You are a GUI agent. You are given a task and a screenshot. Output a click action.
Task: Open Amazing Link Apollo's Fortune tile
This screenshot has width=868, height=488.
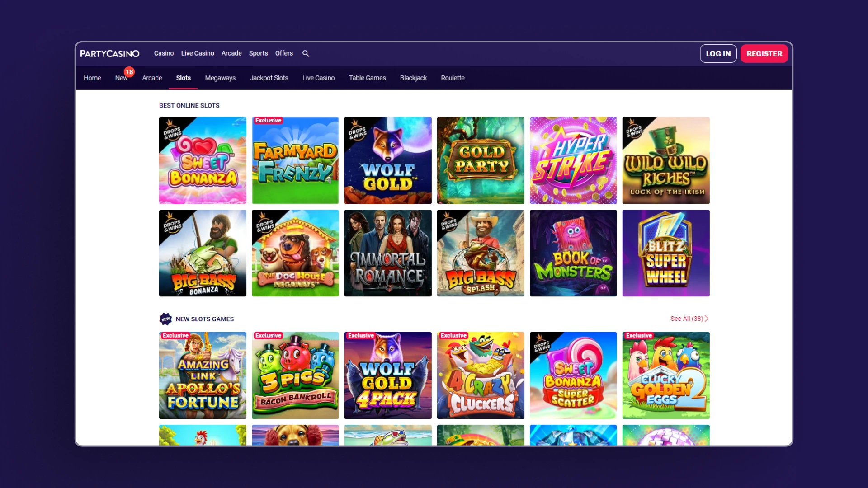[x=203, y=375]
